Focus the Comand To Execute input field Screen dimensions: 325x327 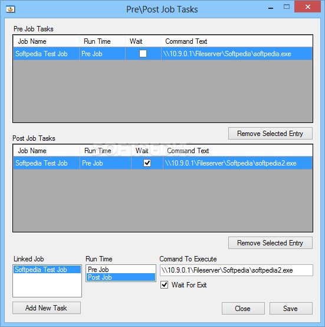(236, 270)
